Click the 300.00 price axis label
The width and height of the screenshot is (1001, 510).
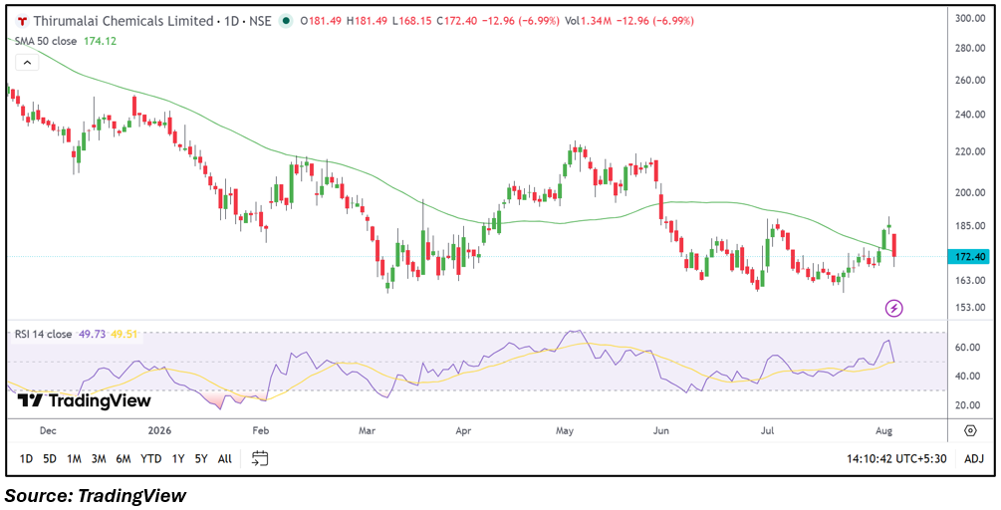pos(970,19)
